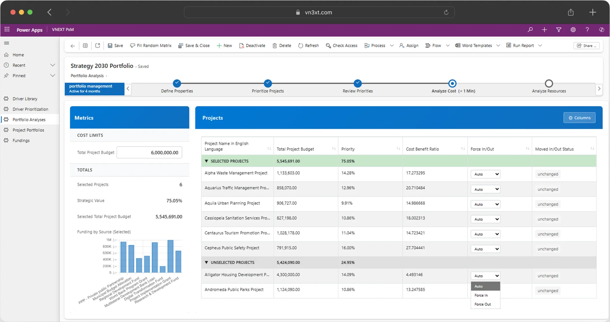Open settings gear in purple header

pyautogui.click(x=573, y=30)
